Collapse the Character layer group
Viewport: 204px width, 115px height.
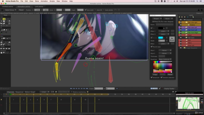(x=183, y=20)
